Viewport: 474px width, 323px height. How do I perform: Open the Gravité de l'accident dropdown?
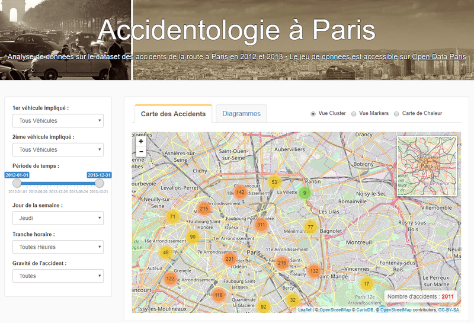pyautogui.click(x=58, y=276)
